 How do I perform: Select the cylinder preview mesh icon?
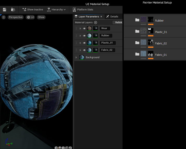[56, 147]
